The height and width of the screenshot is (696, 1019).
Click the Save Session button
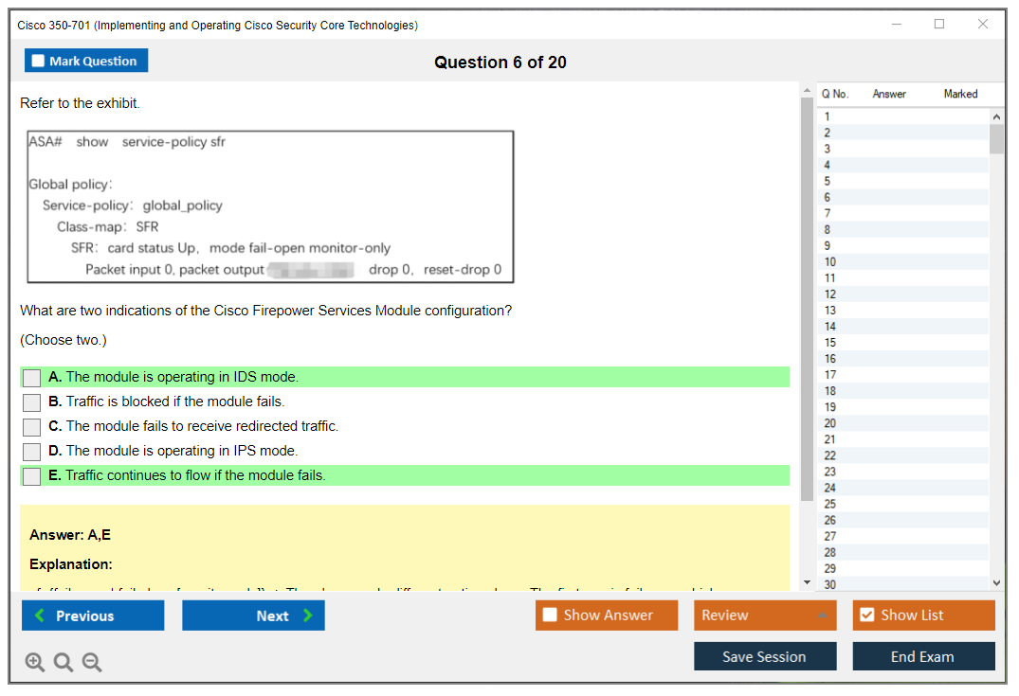point(765,656)
